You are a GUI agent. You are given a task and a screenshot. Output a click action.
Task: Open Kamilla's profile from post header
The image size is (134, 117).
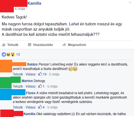[34, 3]
